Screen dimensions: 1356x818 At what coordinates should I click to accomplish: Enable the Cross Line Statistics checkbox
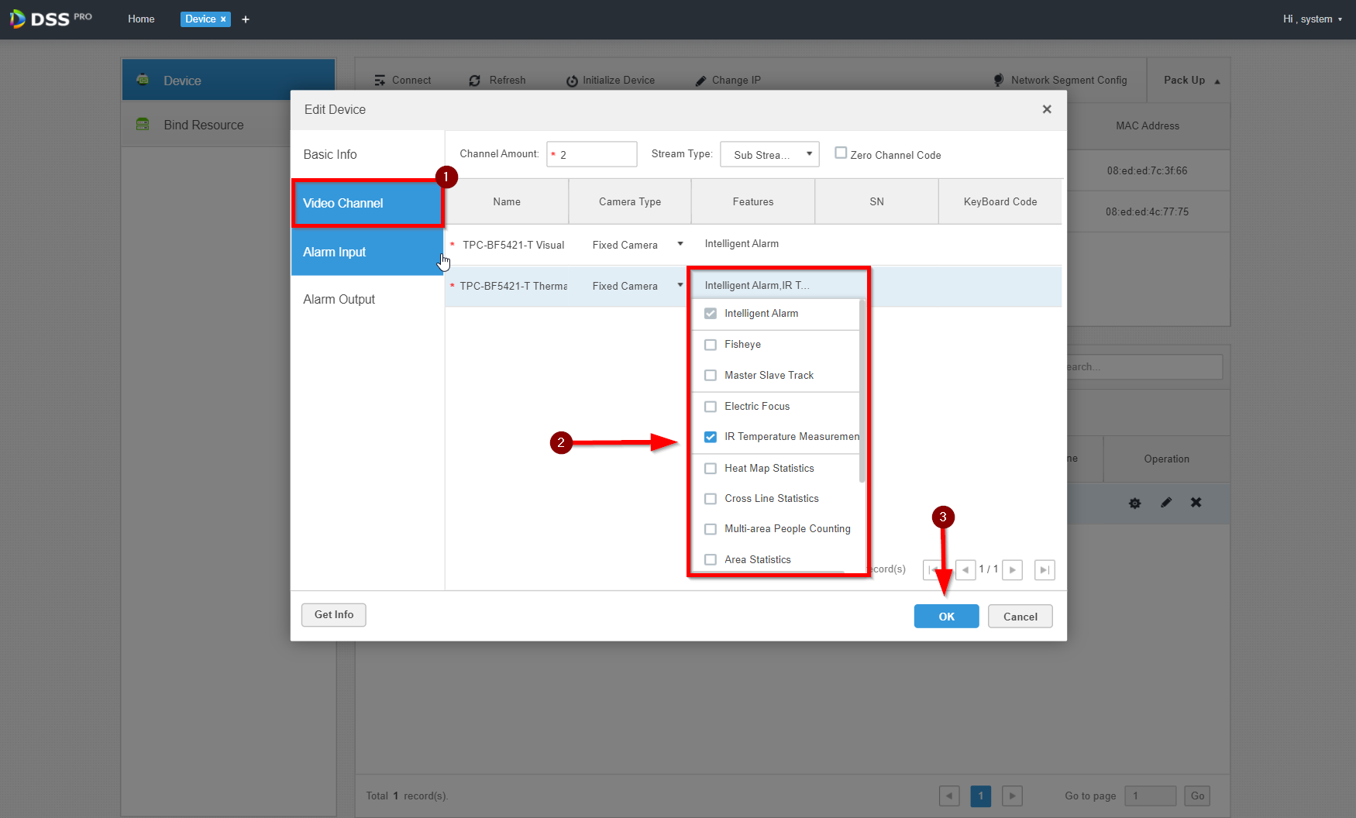711,499
